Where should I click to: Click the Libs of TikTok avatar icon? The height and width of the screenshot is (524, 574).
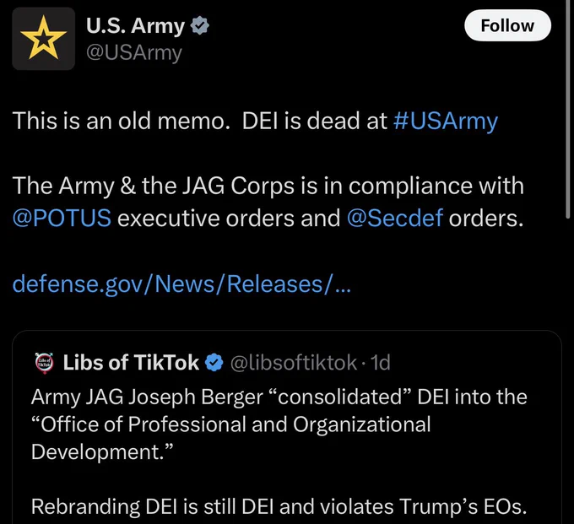[44, 363]
